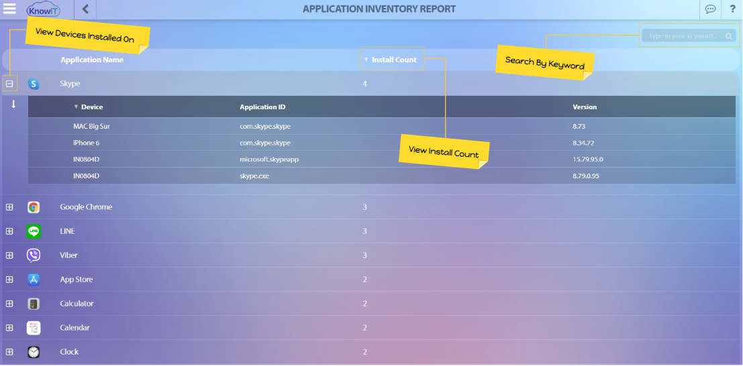Click version 8.79.0.95 cell
Viewport: 743px width, 366px height.
(586, 176)
